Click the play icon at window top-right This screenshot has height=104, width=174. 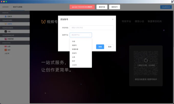point(172,2)
